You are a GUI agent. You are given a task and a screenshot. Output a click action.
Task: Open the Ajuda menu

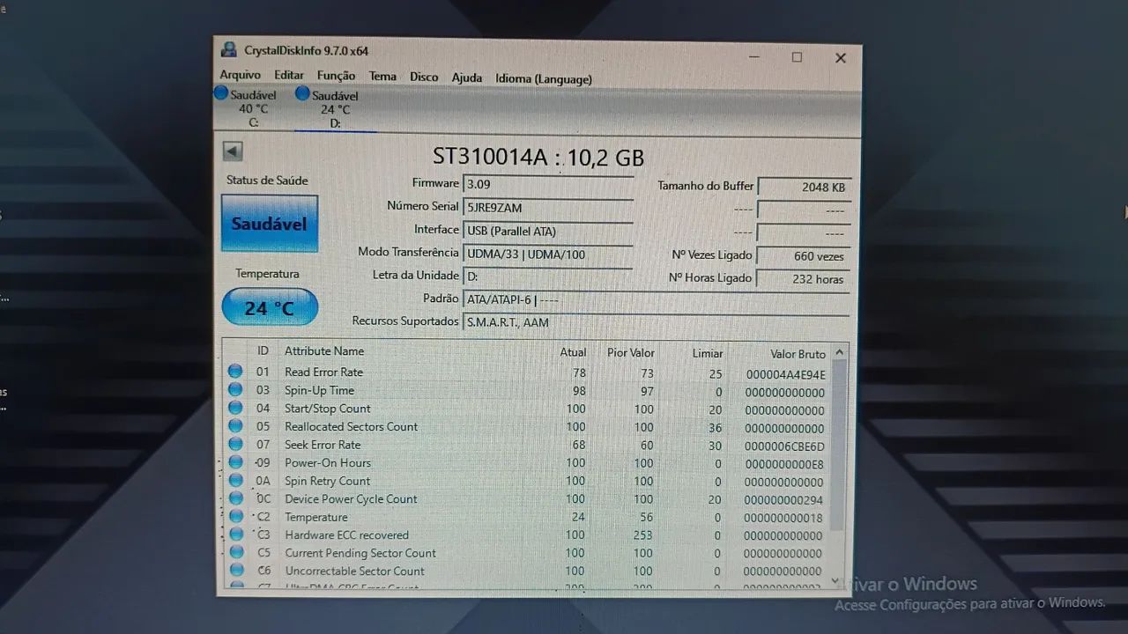tap(467, 77)
